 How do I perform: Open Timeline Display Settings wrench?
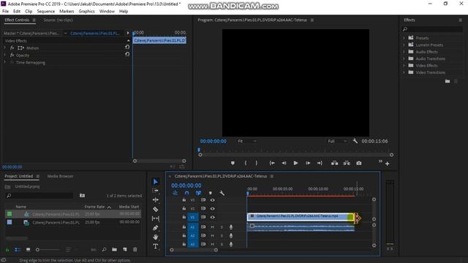coord(222,193)
